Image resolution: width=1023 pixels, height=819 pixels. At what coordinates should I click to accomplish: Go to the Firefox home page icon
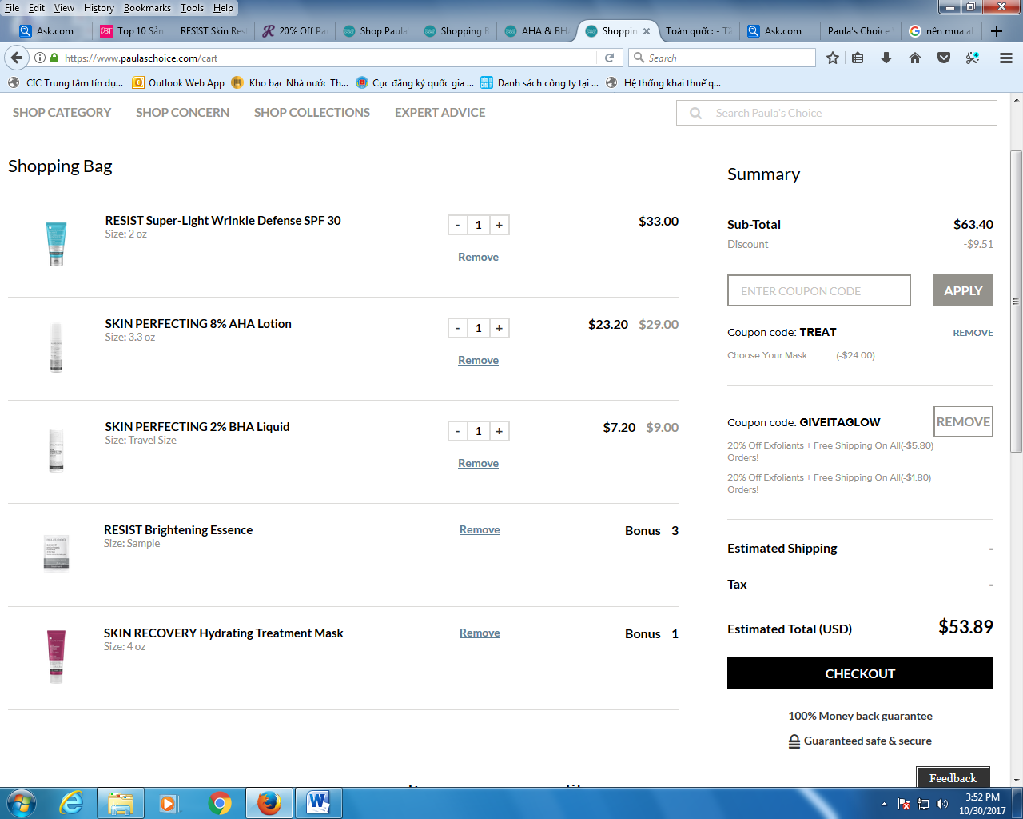(915, 58)
